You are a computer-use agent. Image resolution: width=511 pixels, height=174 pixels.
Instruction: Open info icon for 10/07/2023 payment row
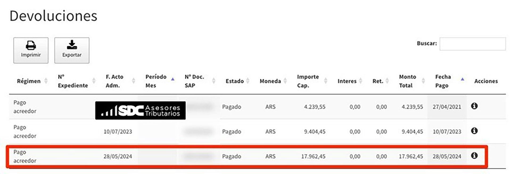point(474,131)
